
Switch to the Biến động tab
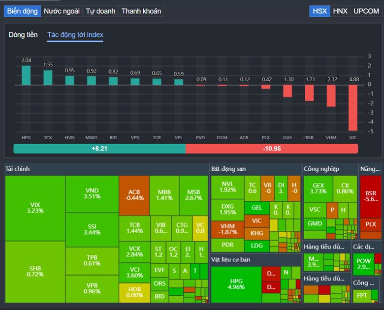click(22, 11)
